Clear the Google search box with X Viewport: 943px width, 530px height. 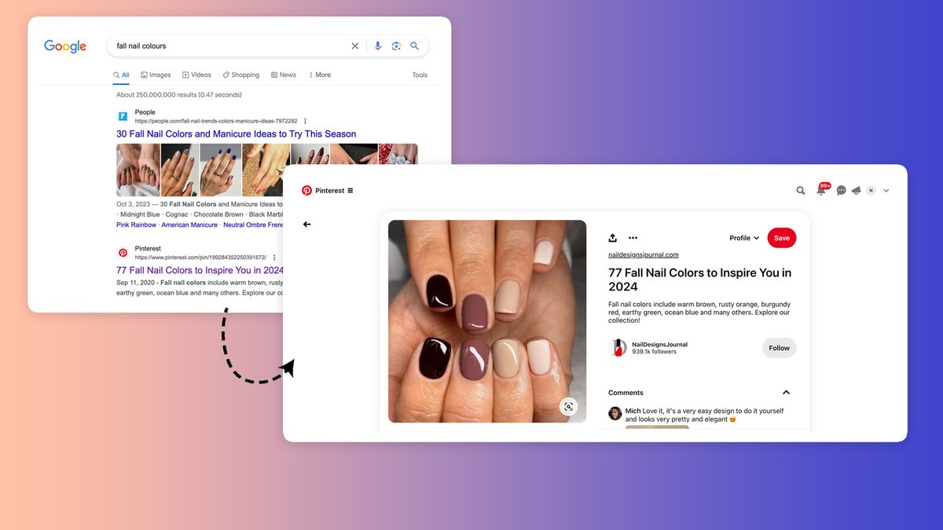(355, 46)
